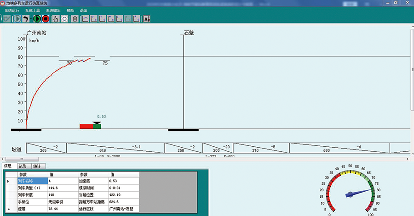
Task: Open the small dropdown arrow beside undo
Action: [x=31, y=19]
